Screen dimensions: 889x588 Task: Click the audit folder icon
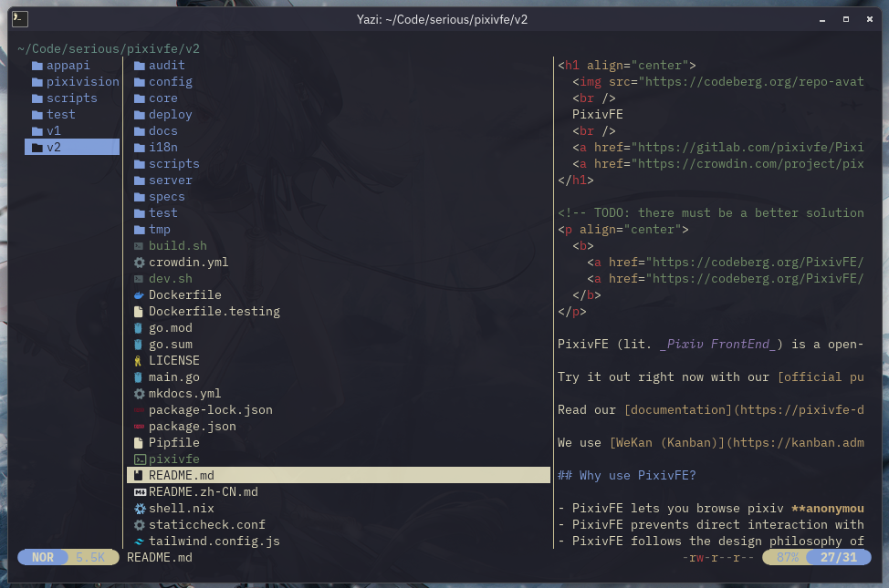[x=140, y=66]
